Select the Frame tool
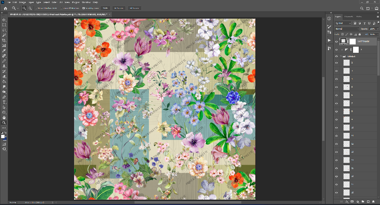Viewport: 380px width, 205px height. click(x=4, y=46)
